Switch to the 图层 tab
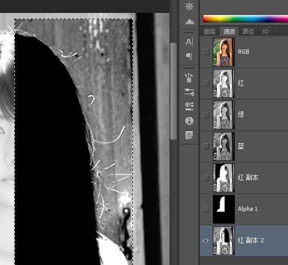Viewport: 288px width, 265px height. tap(210, 31)
